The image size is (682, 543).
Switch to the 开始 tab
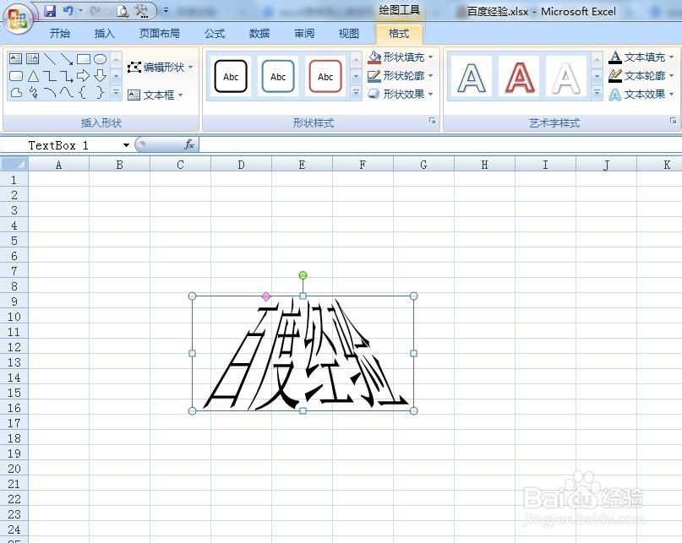point(60,34)
